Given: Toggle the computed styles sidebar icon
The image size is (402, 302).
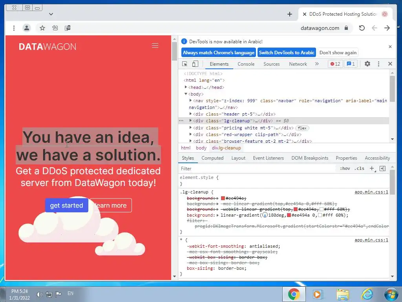Looking at the screenshot, I should point(382,168).
